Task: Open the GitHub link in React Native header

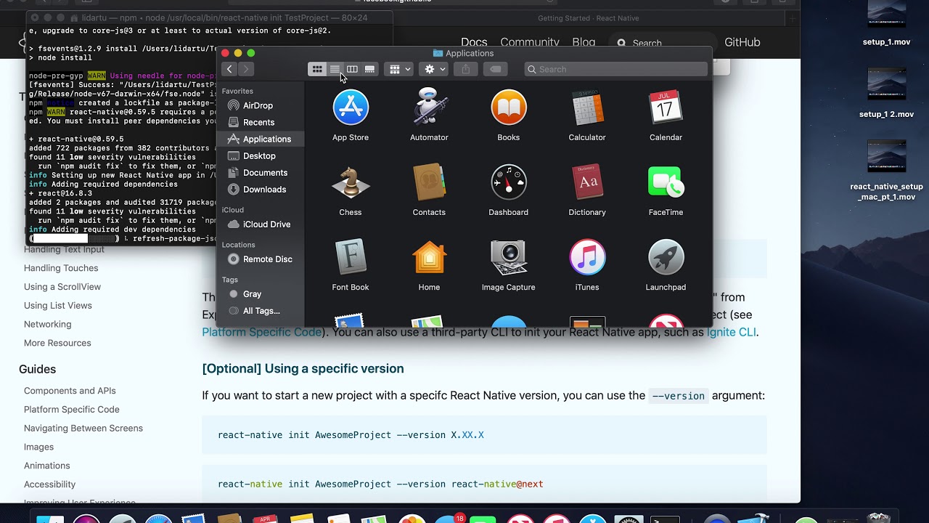Action: pos(742,42)
